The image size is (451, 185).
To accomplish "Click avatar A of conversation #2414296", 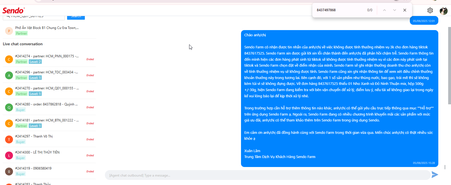I will [x=9, y=75].
